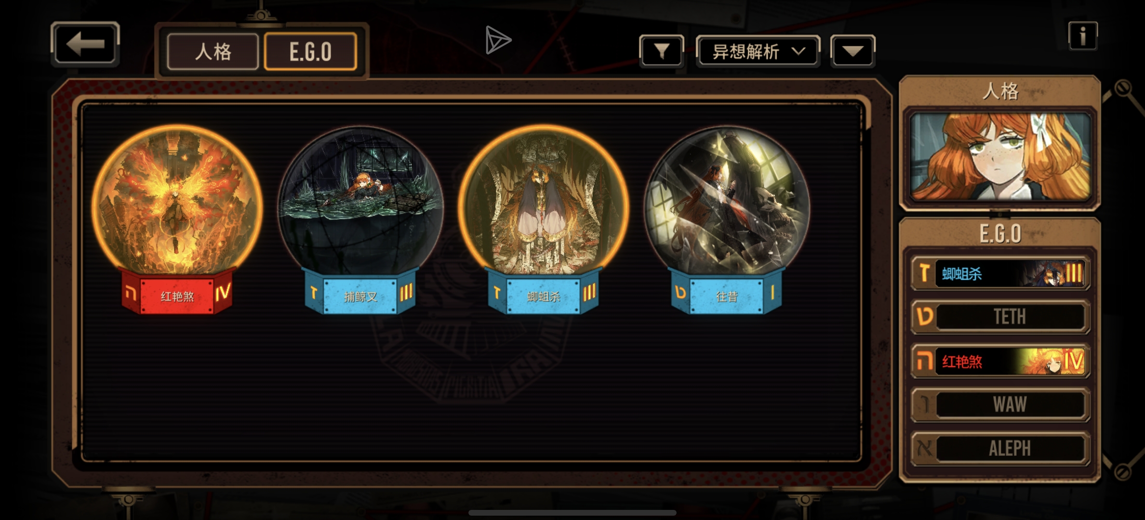Click the empty ALEPH slot
1145x520 pixels.
[x=1000, y=448]
